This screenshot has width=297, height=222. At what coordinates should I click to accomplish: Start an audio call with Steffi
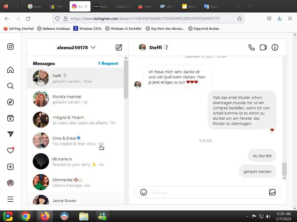coord(251,47)
